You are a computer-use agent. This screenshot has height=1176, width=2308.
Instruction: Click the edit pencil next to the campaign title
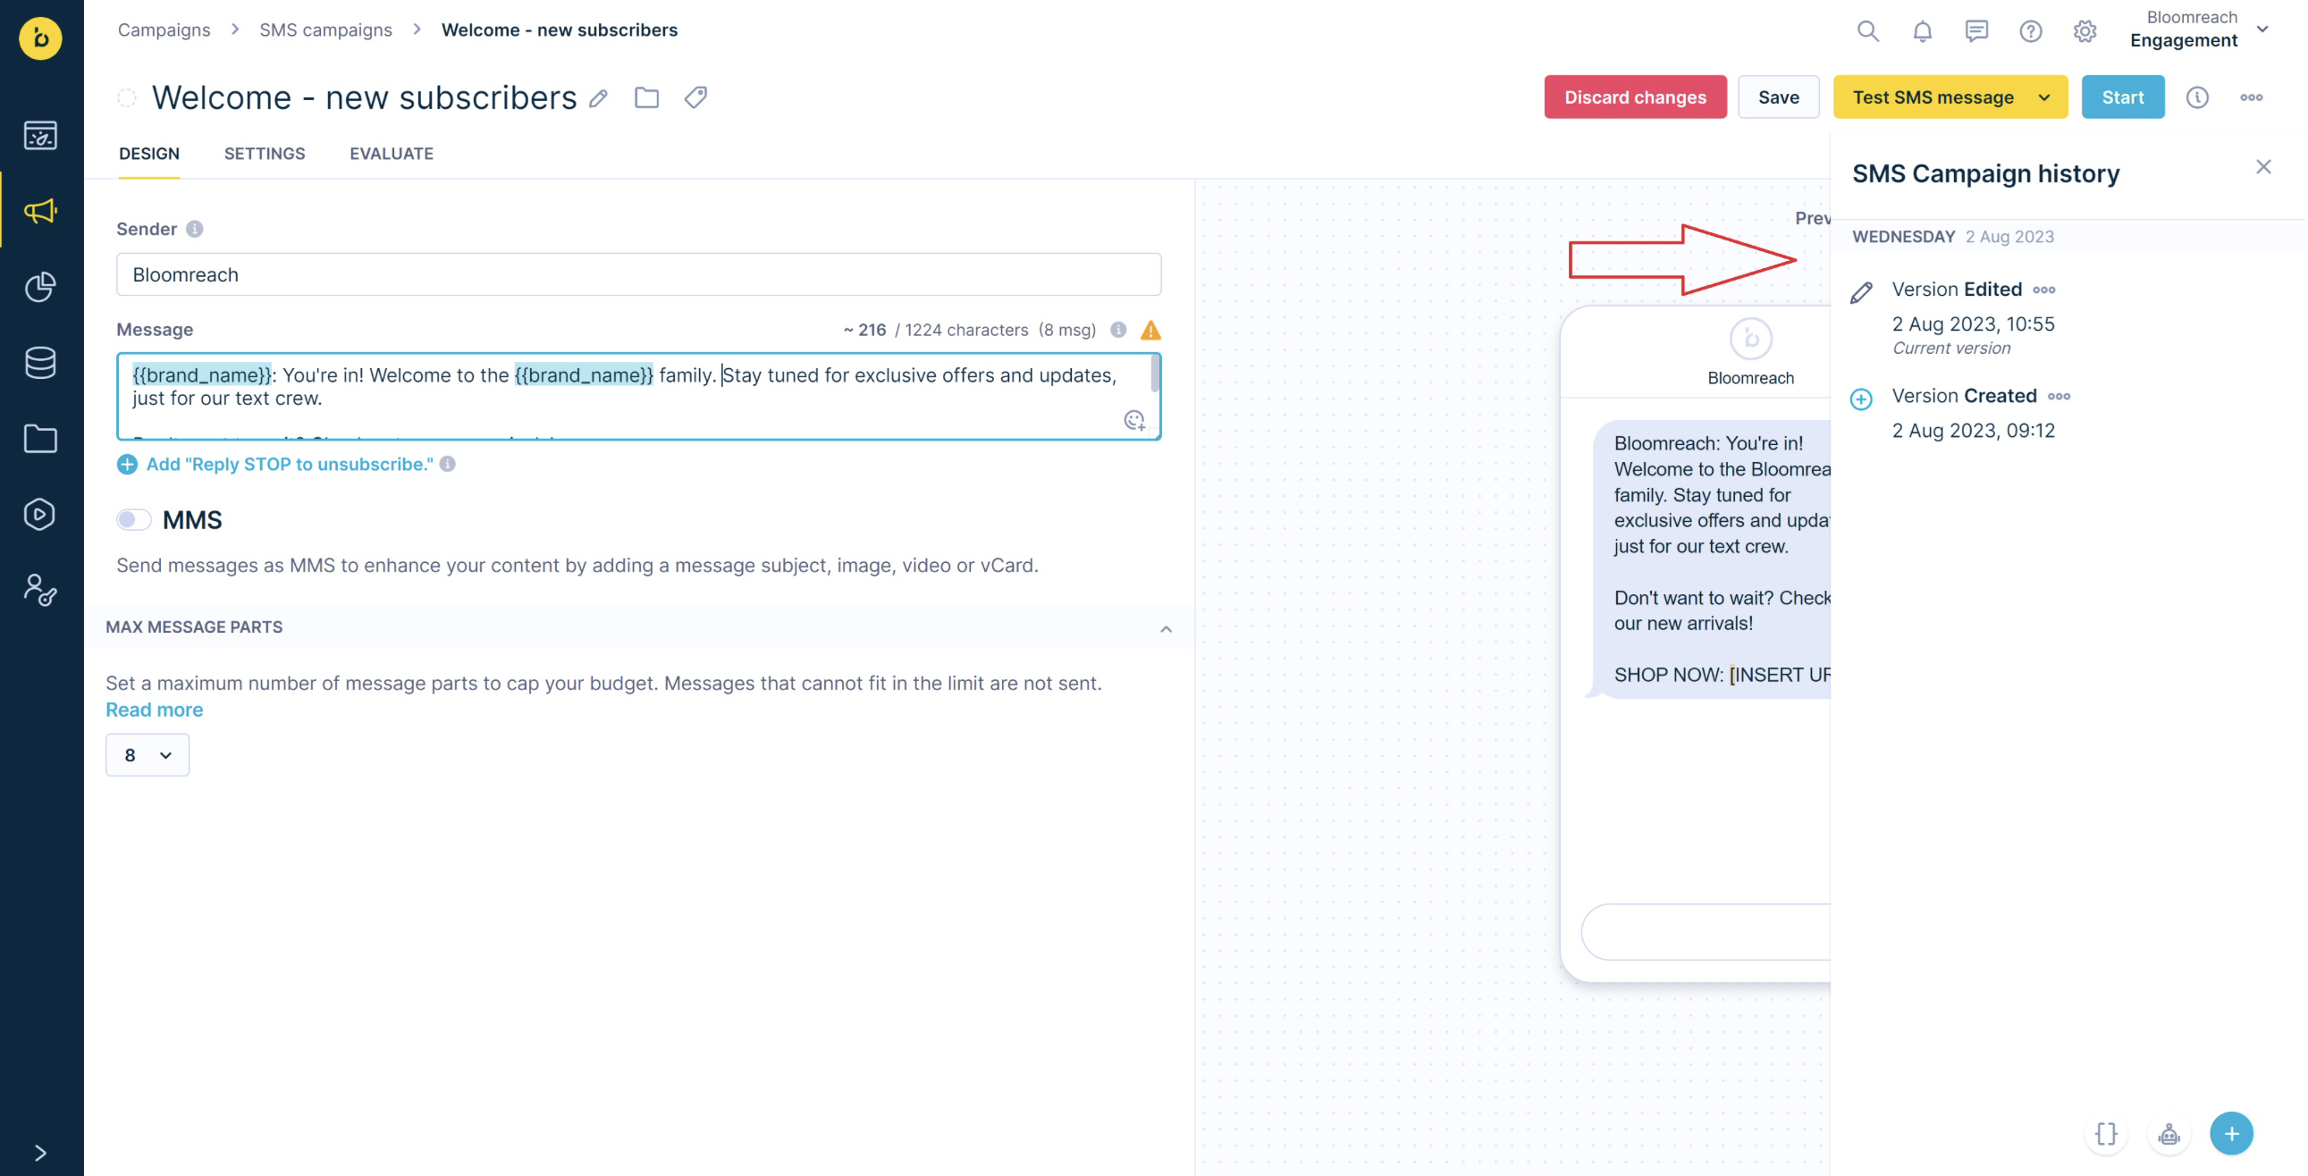point(599,98)
